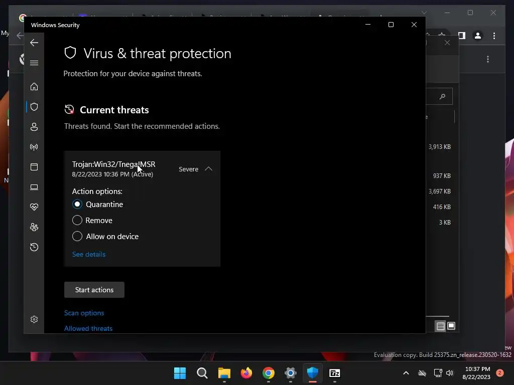Click the Trojan:Win32/Tnega!MSR threat name
The image size is (514, 385).
coord(114,164)
